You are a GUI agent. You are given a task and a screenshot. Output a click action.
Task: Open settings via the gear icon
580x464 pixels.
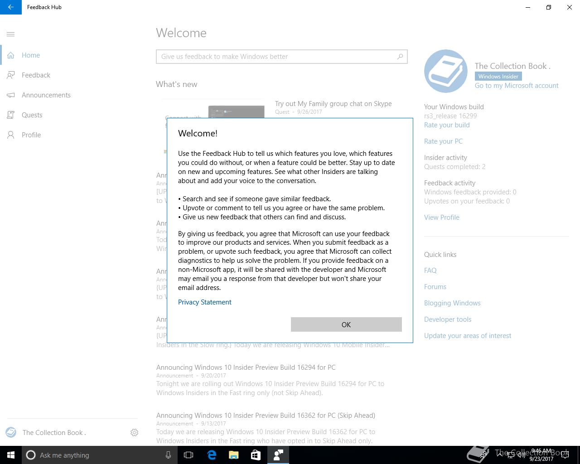(x=134, y=433)
